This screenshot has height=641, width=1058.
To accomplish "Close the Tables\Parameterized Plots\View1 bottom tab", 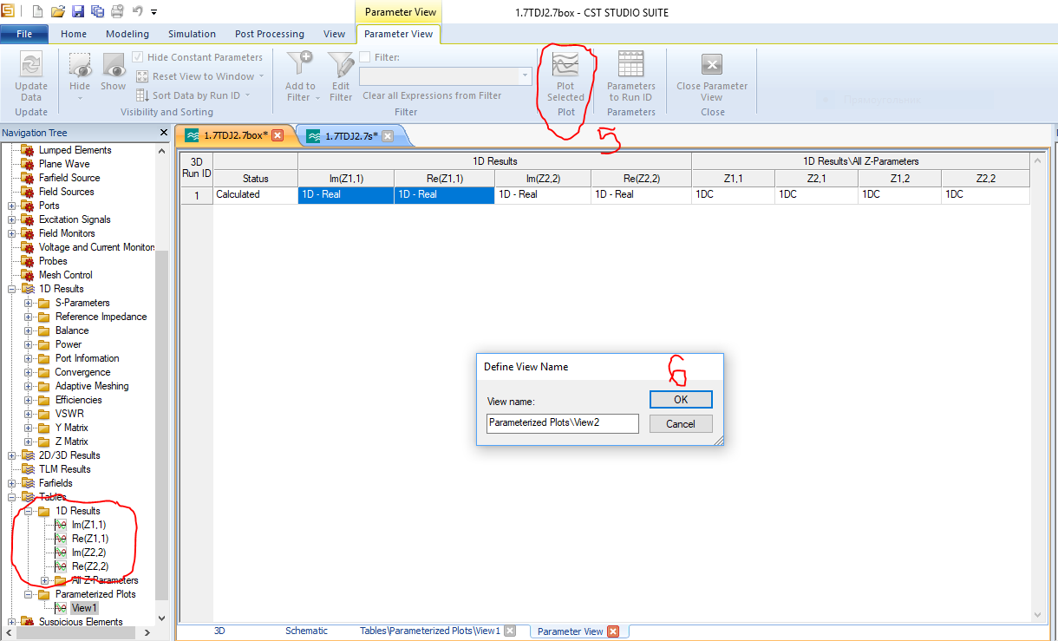I will click(510, 631).
